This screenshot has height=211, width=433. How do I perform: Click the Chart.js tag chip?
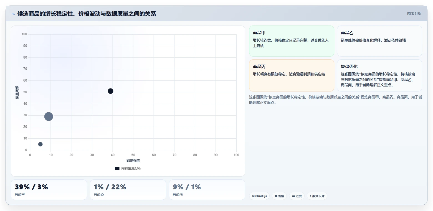point(259,196)
